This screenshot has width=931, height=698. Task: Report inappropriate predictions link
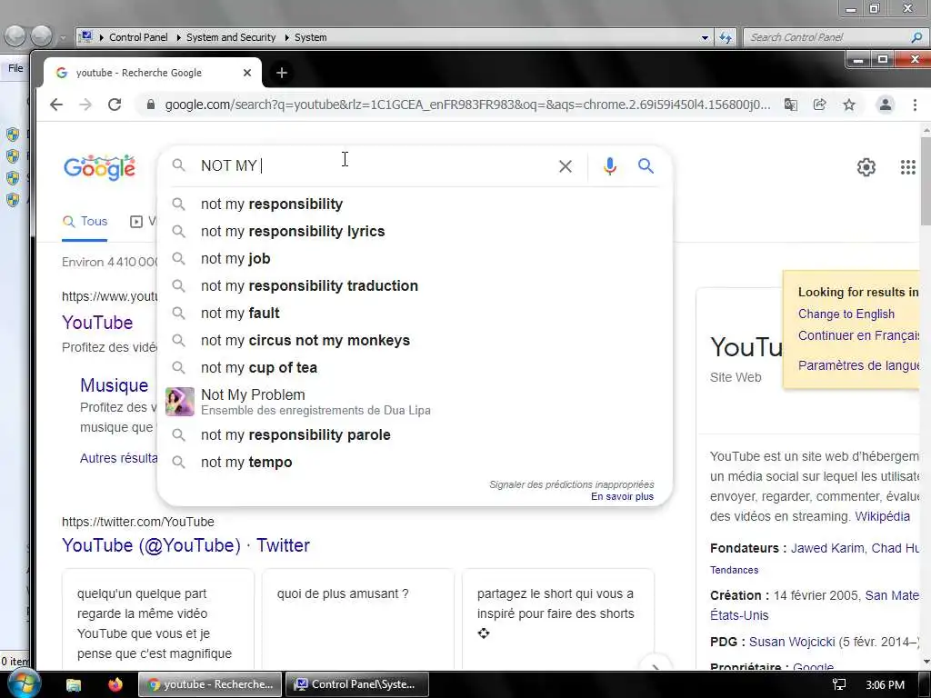pyautogui.click(x=571, y=484)
